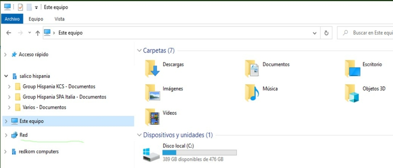The image size is (393, 168).
Task: Open the address bar history dropdown
Action: click(x=315, y=33)
